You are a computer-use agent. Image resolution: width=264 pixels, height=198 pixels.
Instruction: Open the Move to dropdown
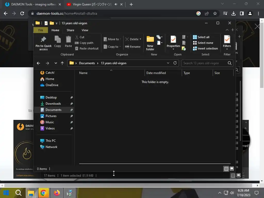click(x=112, y=39)
